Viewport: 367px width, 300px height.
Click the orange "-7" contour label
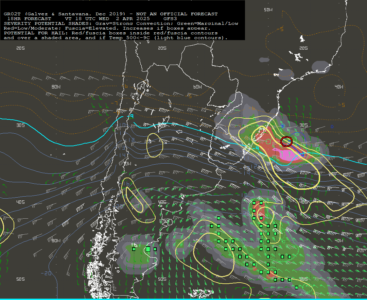(114, 103)
